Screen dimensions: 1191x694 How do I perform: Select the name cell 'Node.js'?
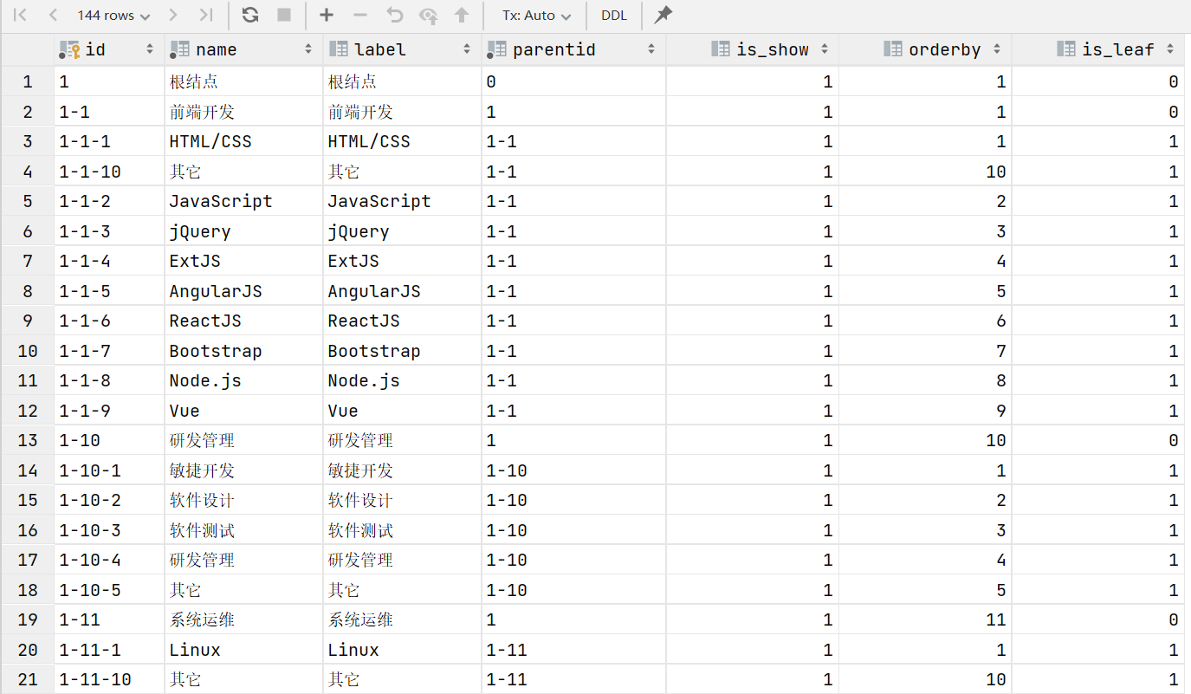pos(243,380)
